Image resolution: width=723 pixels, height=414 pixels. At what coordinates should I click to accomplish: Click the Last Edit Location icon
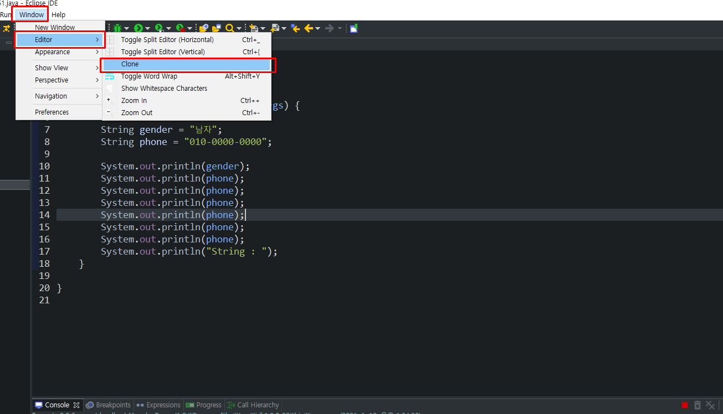coord(295,28)
